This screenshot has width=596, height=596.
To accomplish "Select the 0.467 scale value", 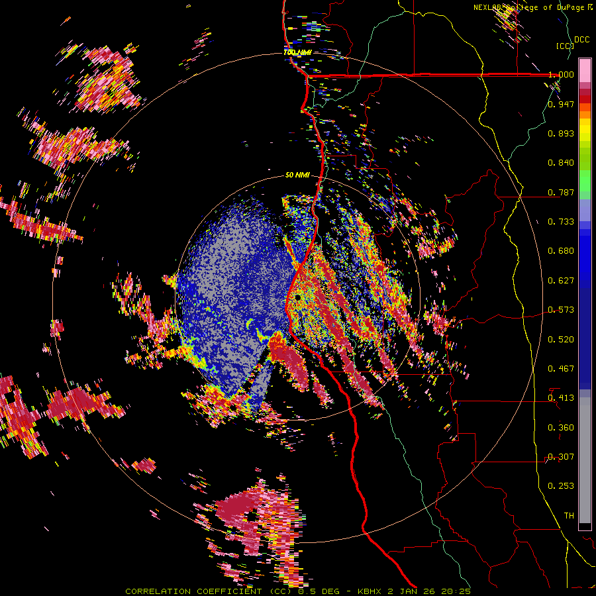I will 561,369.
